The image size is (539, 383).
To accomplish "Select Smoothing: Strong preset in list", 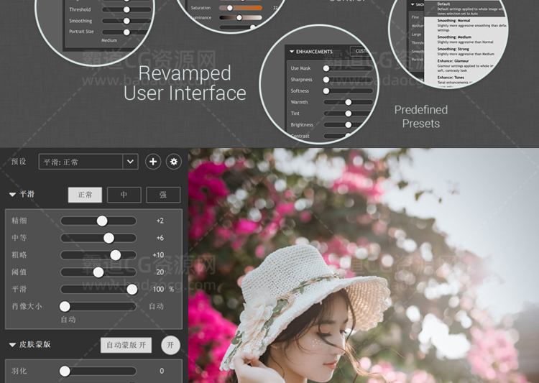I will click(465, 51).
